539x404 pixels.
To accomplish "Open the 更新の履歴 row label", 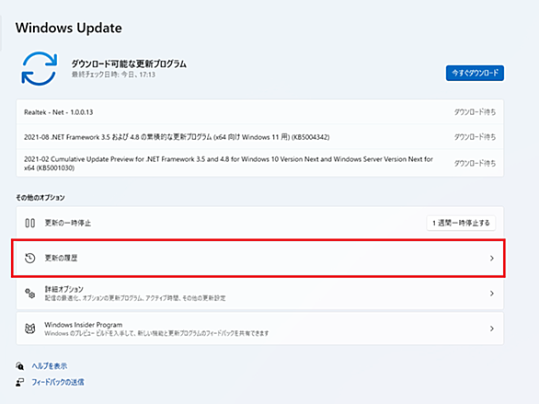I will tap(62, 258).
